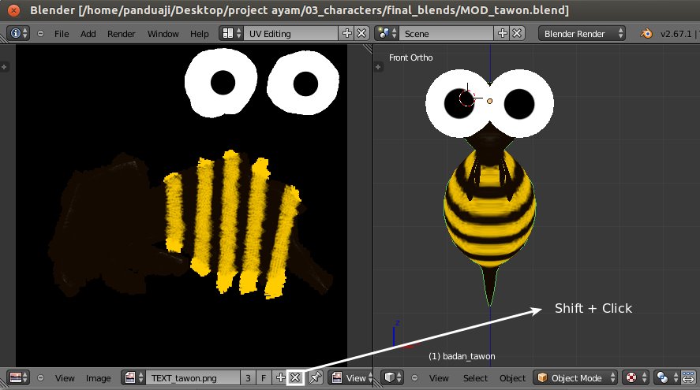Unlink the TEXT_tawon.png image
700x390 pixels.
295,378
